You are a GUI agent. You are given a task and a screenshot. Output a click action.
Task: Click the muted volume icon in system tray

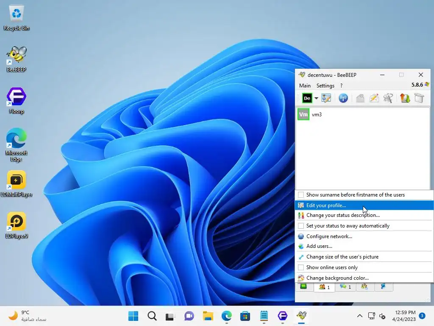tap(382, 316)
